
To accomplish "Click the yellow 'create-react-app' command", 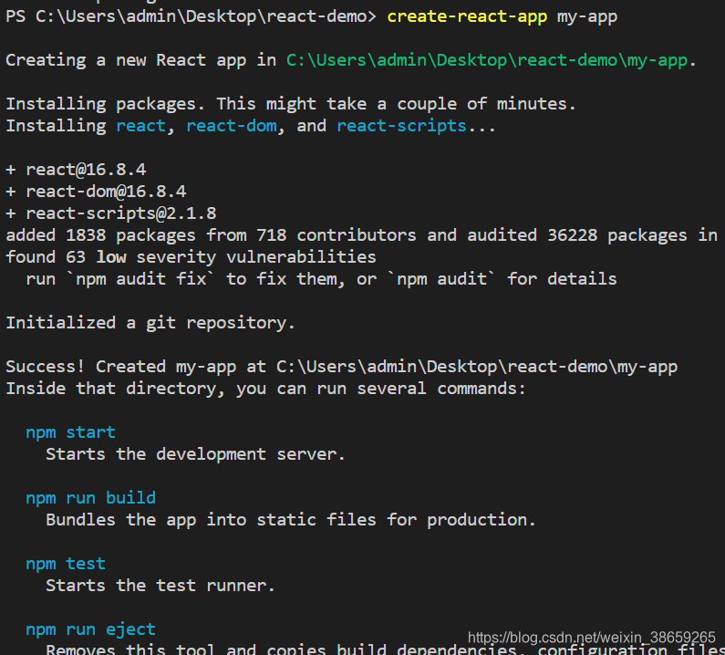I will point(467,16).
